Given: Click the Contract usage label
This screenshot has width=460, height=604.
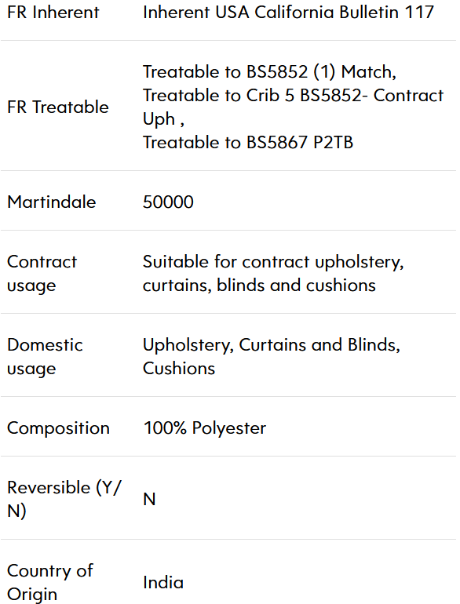Looking at the screenshot, I should click(42, 274).
